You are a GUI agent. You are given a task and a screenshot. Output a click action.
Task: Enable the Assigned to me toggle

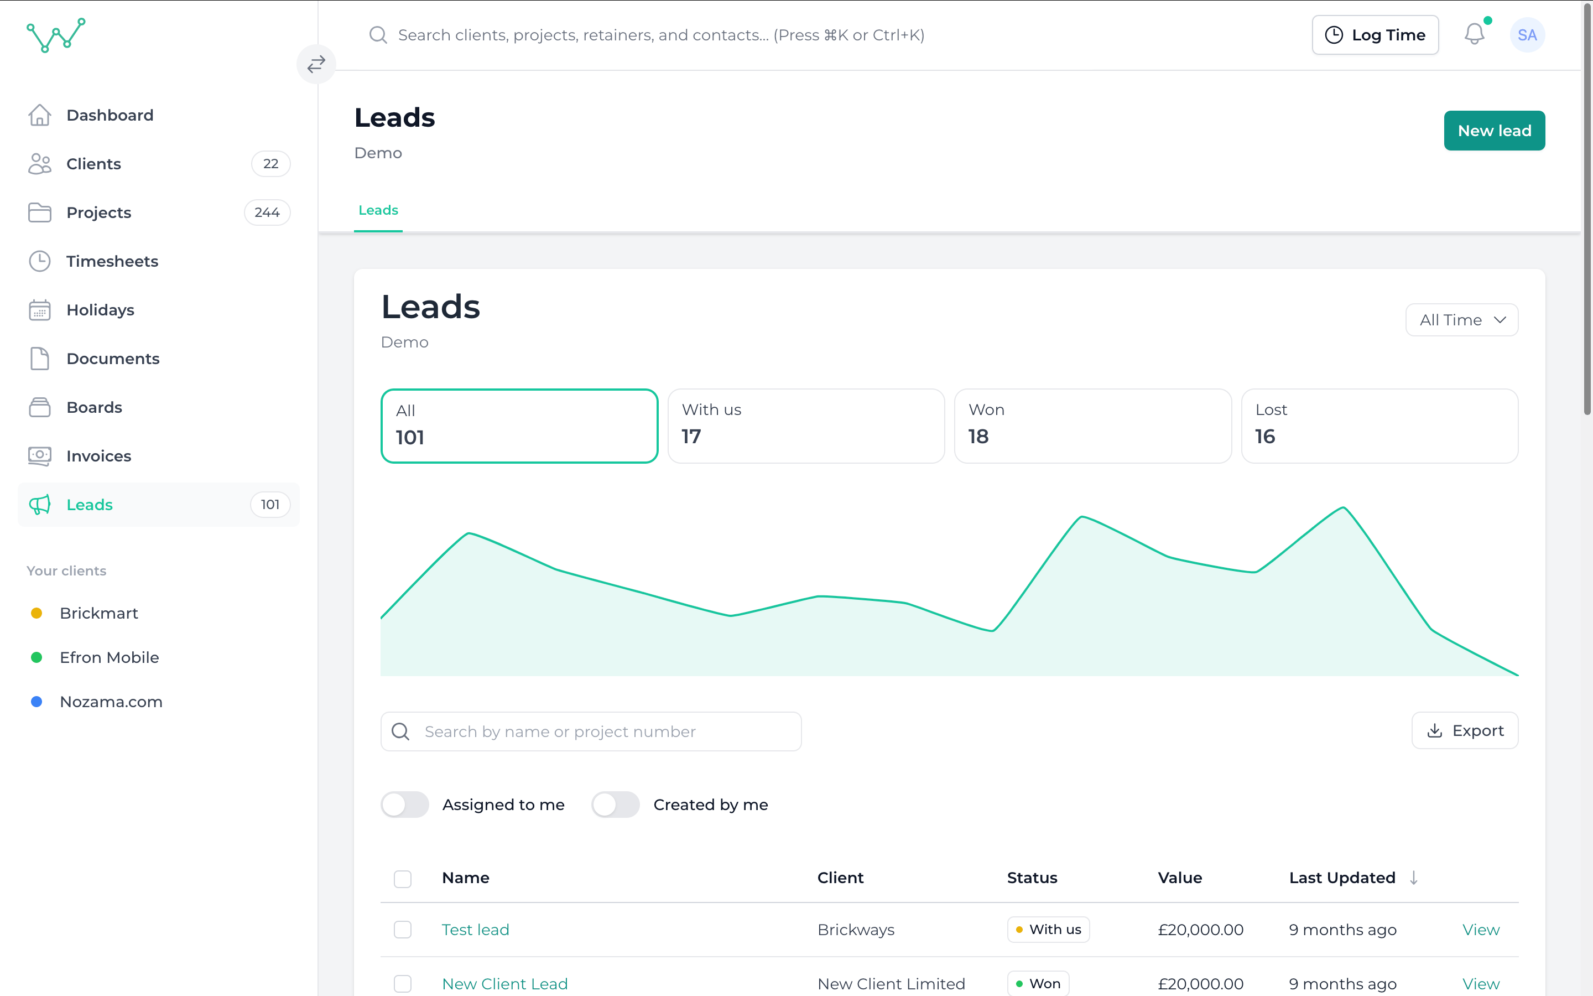[405, 805]
